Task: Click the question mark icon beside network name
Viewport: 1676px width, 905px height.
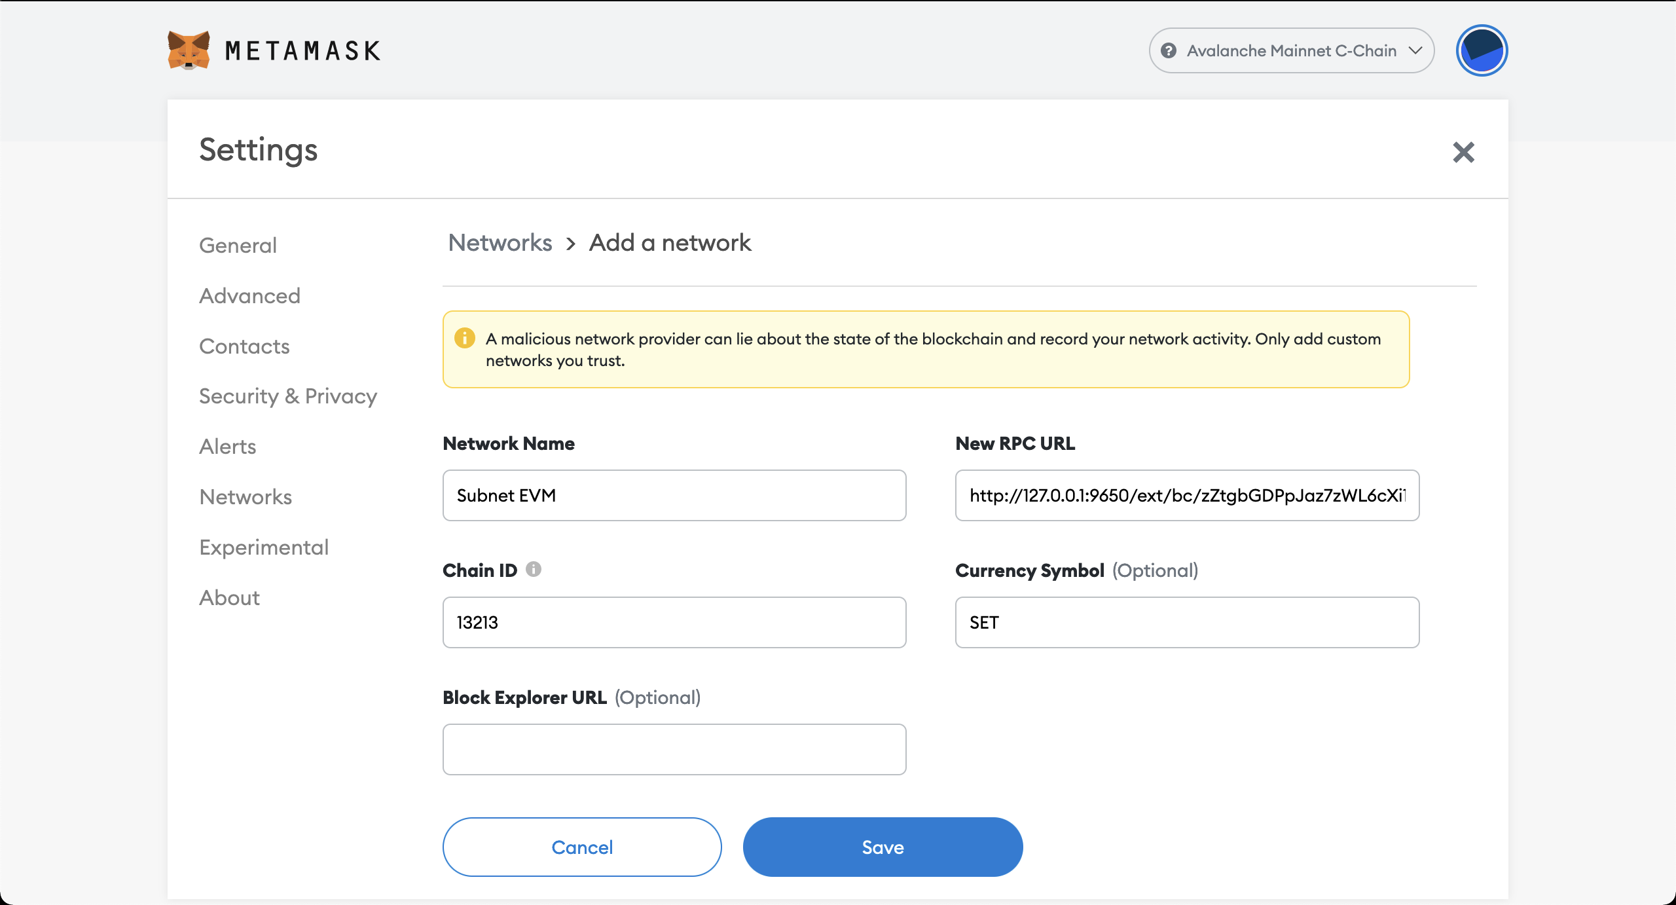Action: click(x=1169, y=50)
